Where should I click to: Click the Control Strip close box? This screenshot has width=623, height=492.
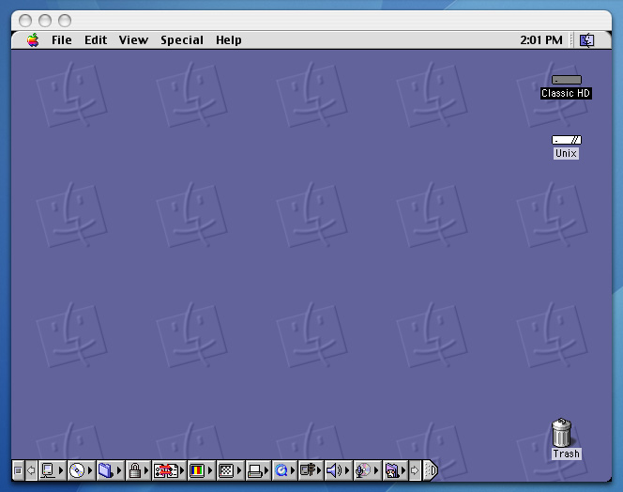(x=18, y=470)
